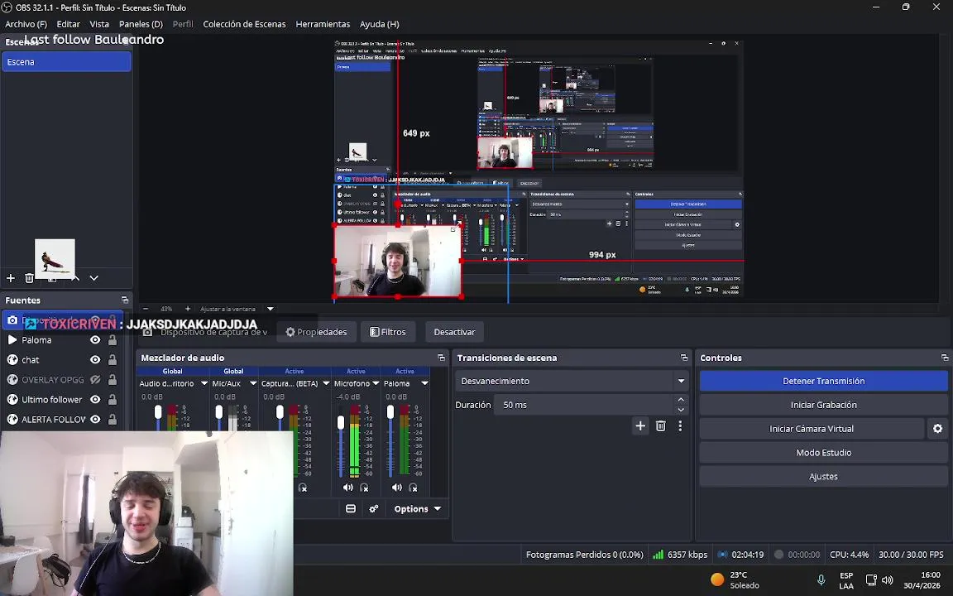The height and width of the screenshot is (596, 953).
Task: Move scene down with the down arrow
Action: click(x=93, y=278)
